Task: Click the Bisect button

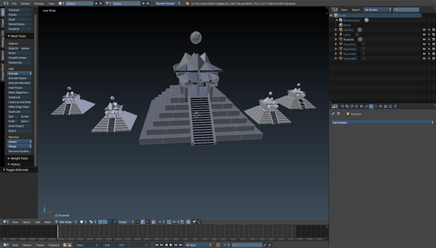Action: point(20,131)
